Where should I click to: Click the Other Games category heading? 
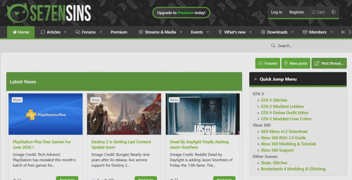[265, 157]
